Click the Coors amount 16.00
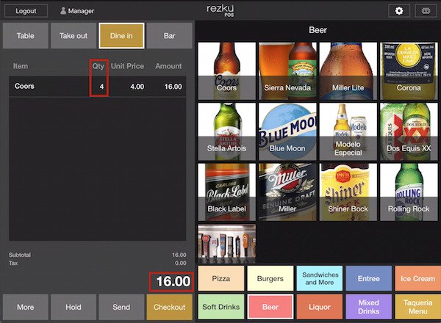Image resolution: width=441 pixels, height=323 pixels. [173, 87]
